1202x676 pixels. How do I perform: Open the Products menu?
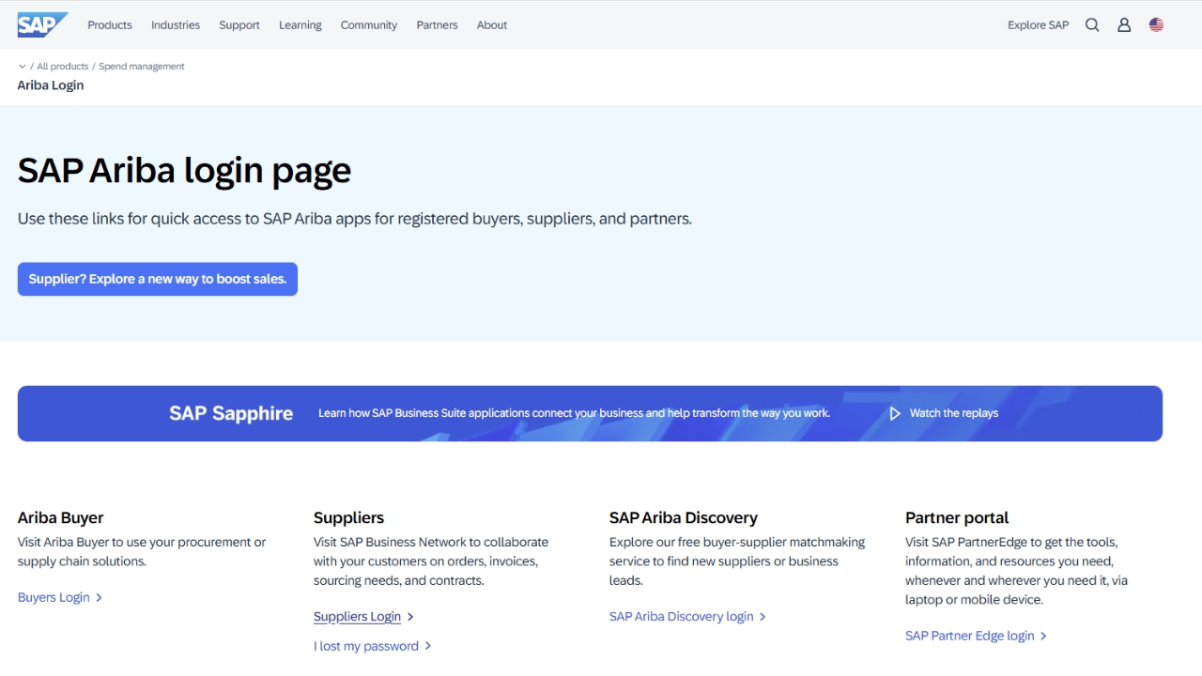(x=110, y=25)
